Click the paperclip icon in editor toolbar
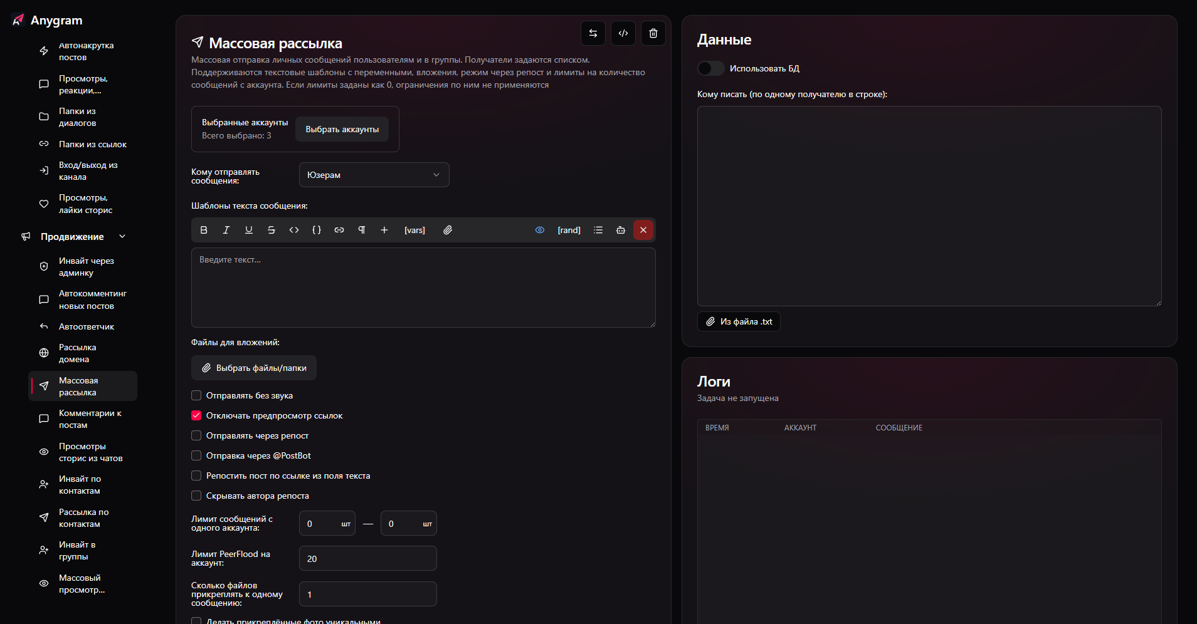 point(448,230)
